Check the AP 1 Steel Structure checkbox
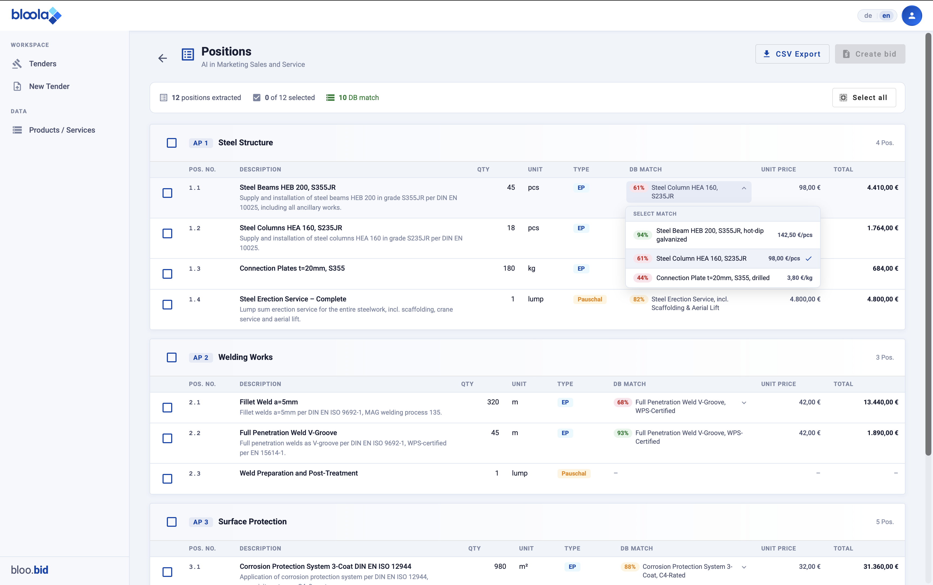This screenshot has width=933, height=585. click(172, 143)
